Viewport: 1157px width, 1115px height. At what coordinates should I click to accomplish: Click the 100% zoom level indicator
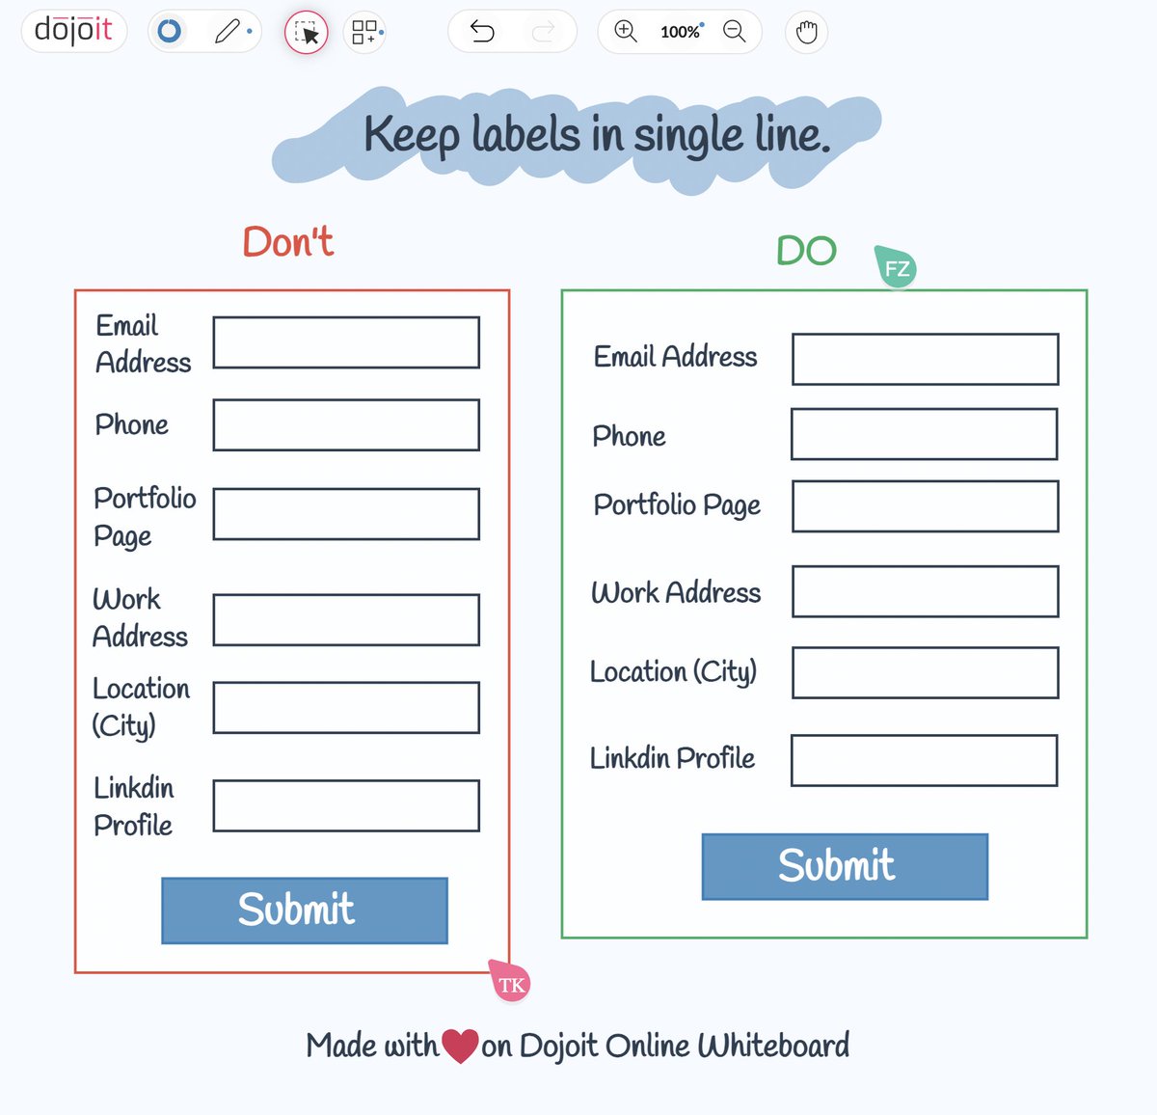tap(680, 32)
